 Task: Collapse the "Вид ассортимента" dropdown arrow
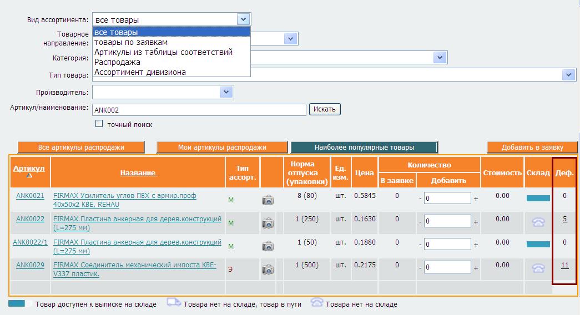(x=243, y=19)
